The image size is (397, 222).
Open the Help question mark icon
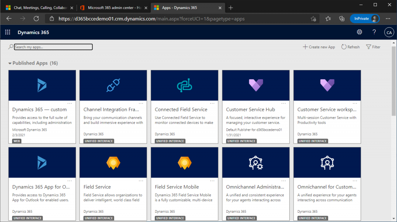[374, 32]
